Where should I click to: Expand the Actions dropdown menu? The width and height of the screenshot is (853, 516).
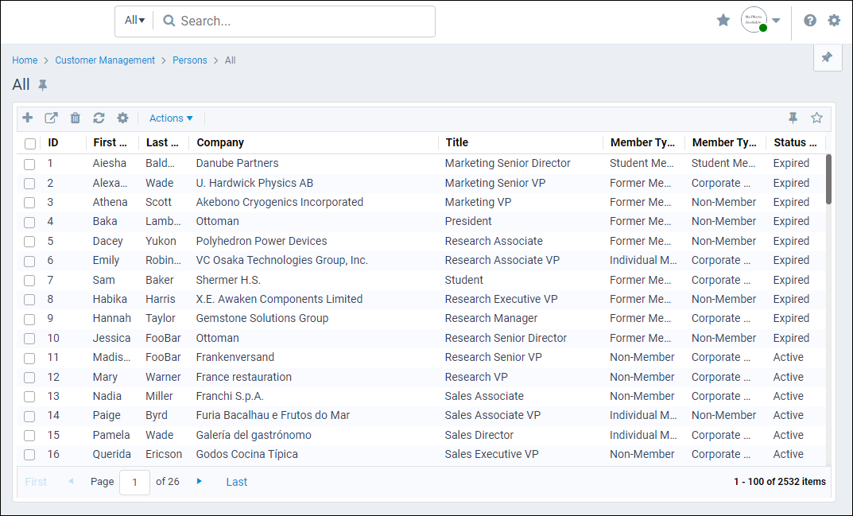[x=171, y=118]
